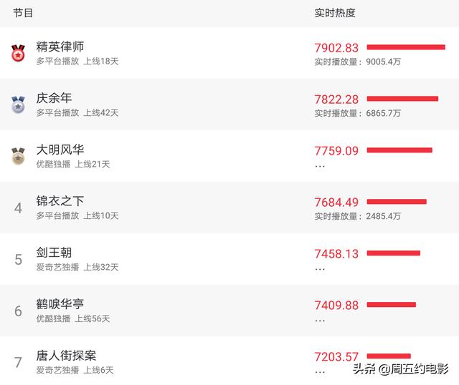Click the red heat bar for 精英律师
Viewport: 459px width, 385px height.
[x=405, y=47]
